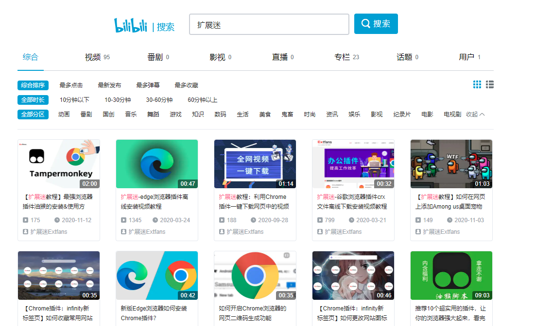Click the play count icon beside 175
This screenshot has height=326, width=535.
pyautogui.click(x=26, y=220)
